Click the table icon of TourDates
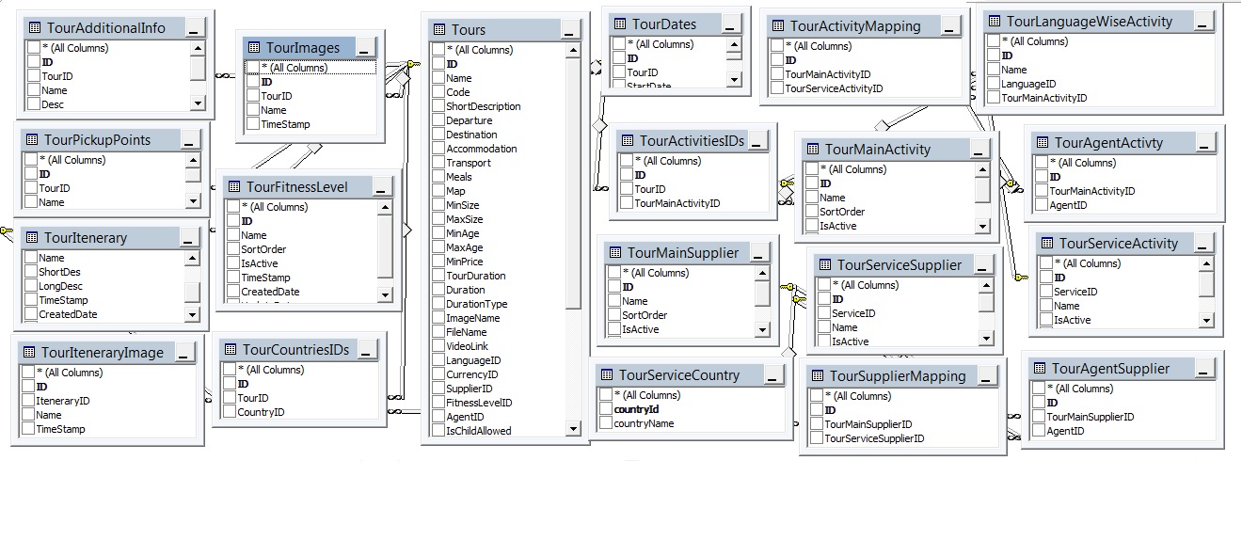1242x540 pixels. [x=620, y=24]
